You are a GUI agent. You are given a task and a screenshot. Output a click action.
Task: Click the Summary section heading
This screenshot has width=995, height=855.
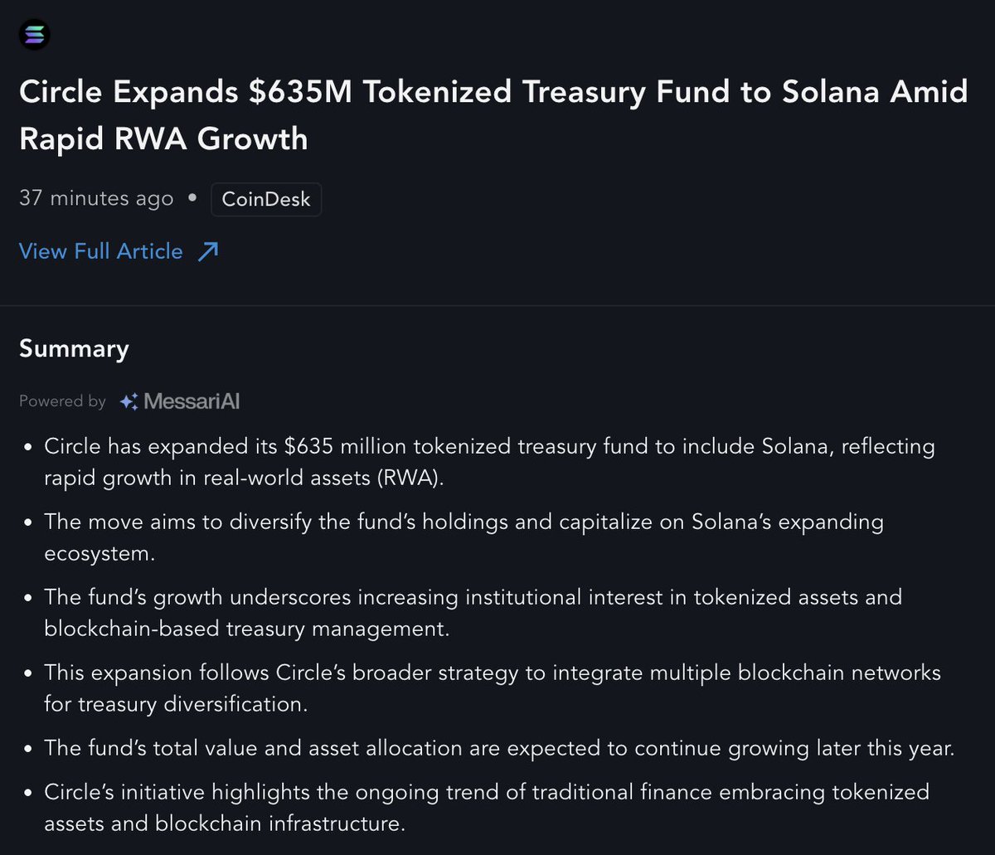point(74,348)
